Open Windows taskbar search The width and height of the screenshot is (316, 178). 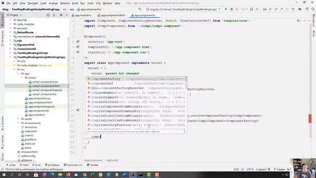click(x=12, y=175)
